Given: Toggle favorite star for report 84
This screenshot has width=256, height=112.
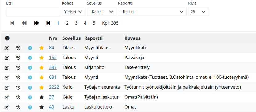Looking at the screenshot, I should pos(42,48).
